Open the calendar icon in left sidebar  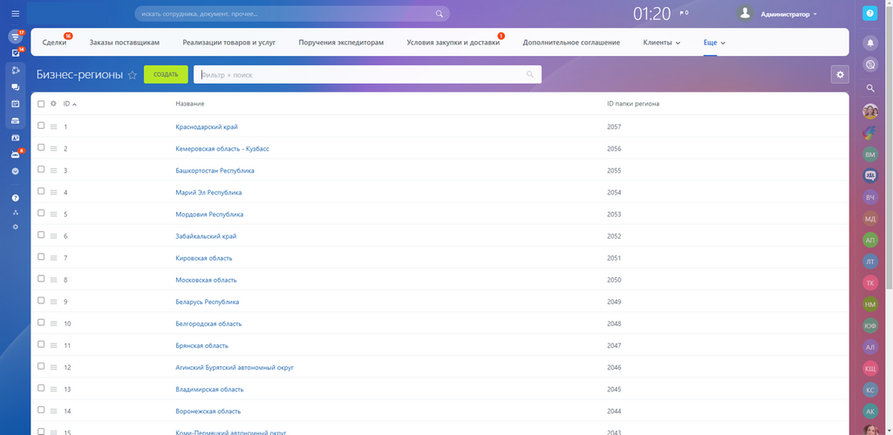(16, 104)
